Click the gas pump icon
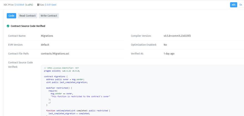Screen dimensions: 244x116 [x=38, y=5]
